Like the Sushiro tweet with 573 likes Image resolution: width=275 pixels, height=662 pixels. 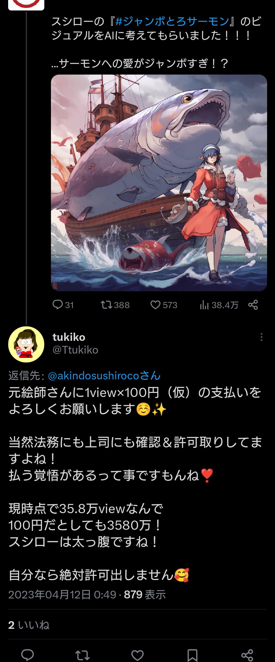(x=164, y=305)
